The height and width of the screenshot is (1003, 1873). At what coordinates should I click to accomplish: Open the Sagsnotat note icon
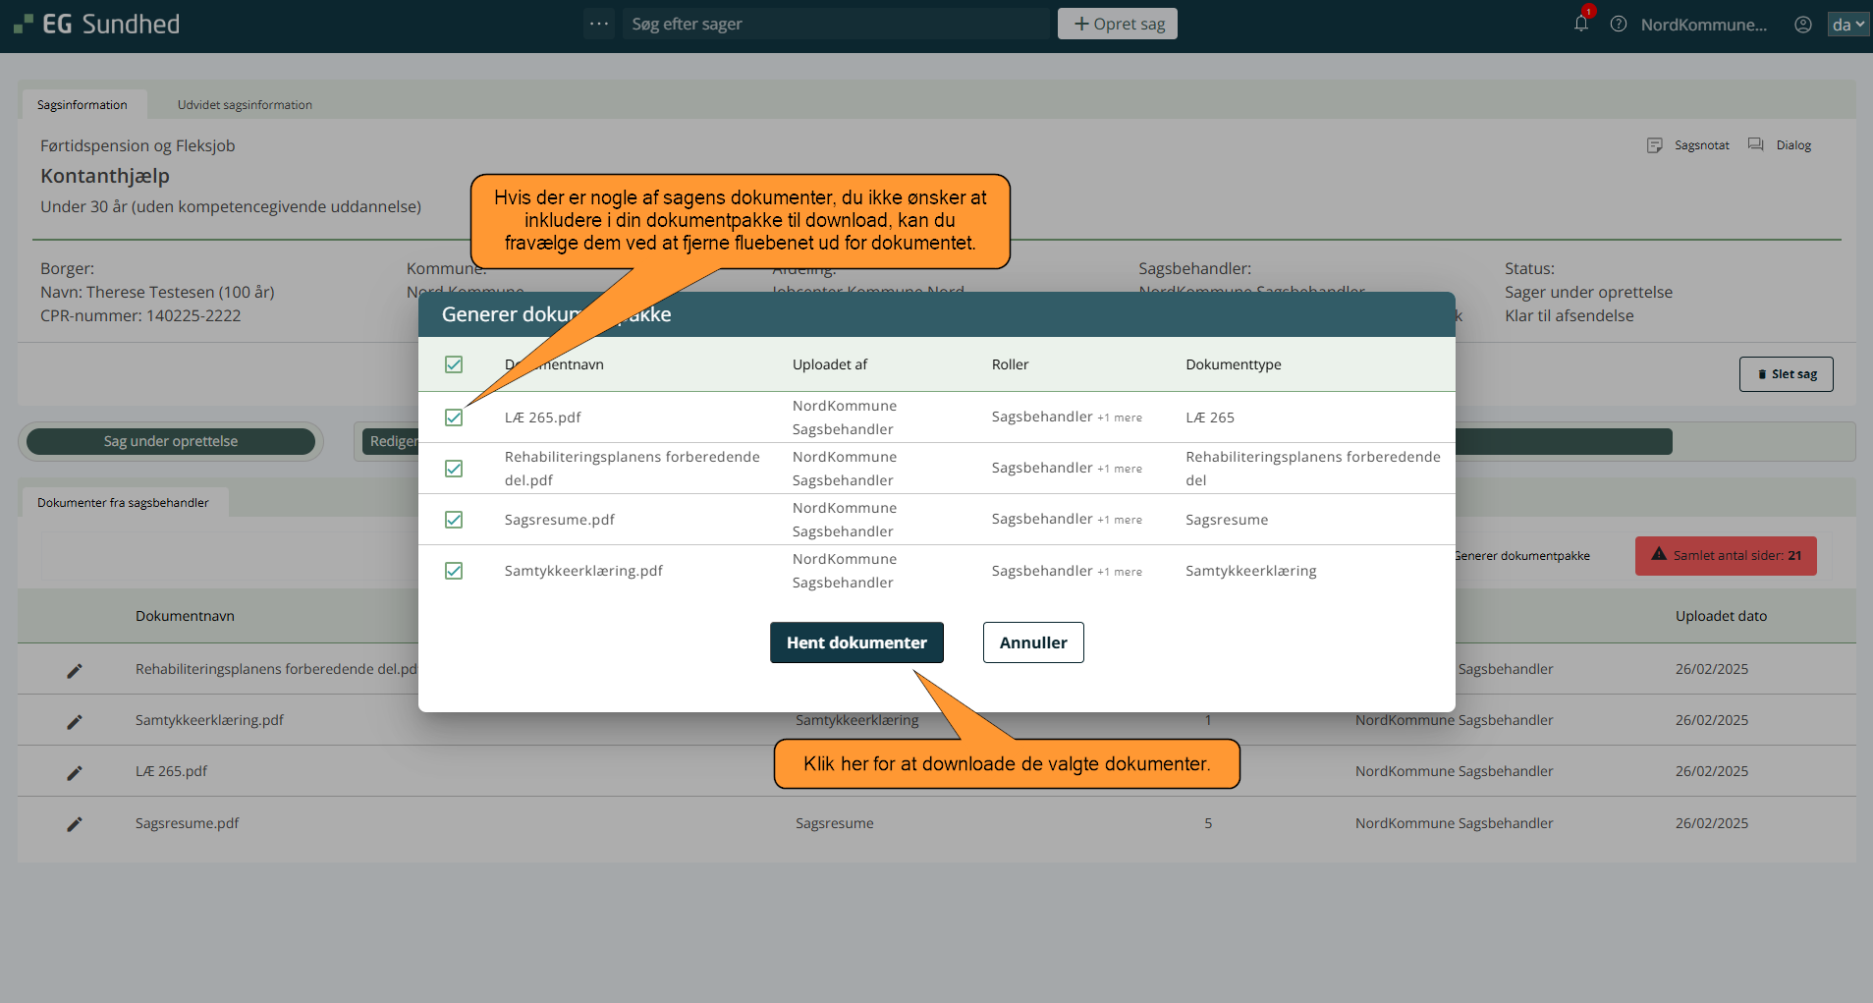pos(1655,145)
